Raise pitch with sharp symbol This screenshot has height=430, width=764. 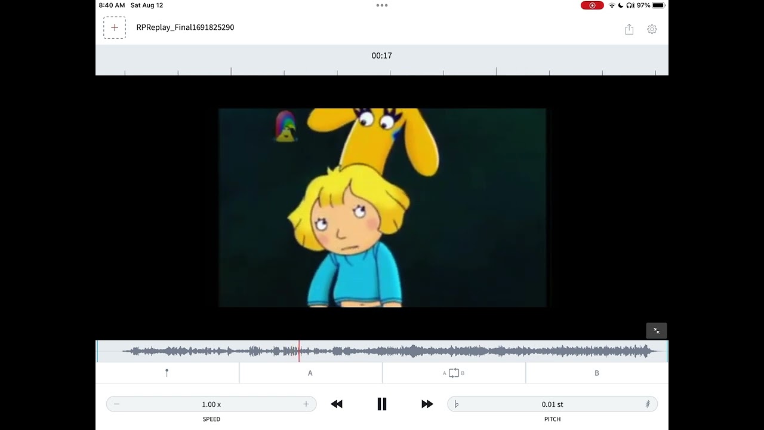tap(648, 404)
